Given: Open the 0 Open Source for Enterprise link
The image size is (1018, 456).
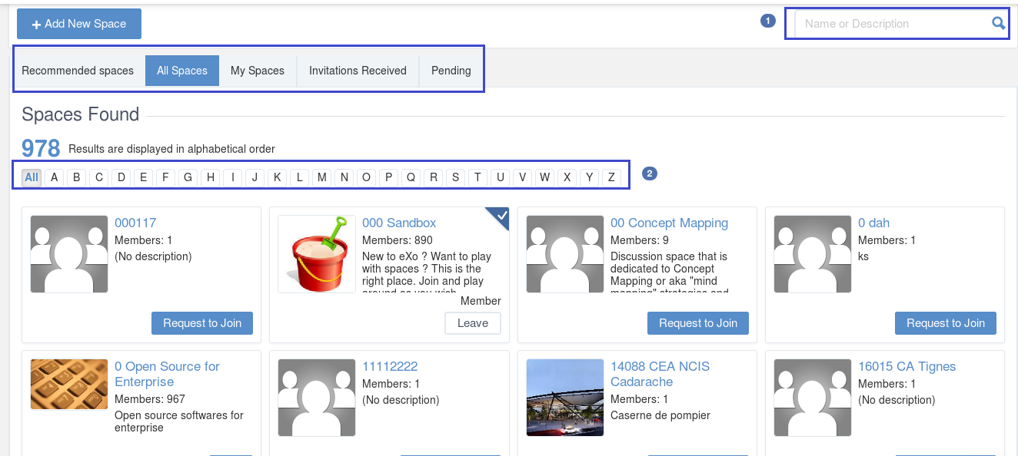Looking at the screenshot, I should pyautogui.click(x=167, y=374).
